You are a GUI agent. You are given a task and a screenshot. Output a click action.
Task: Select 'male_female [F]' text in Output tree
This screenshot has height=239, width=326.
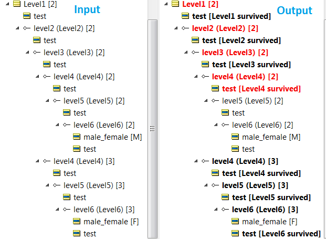point(270,222)
